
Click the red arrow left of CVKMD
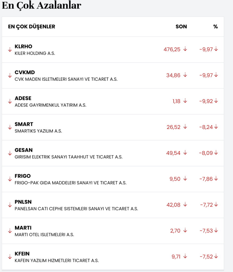[10, 75]
